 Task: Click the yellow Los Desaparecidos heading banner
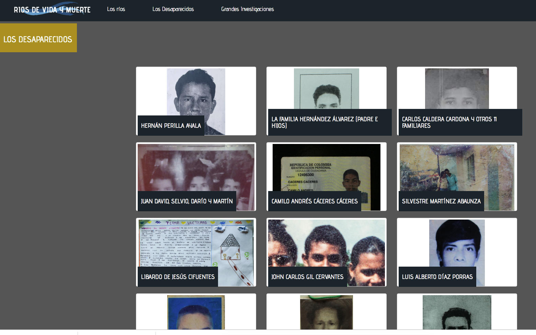click(38, 38)
